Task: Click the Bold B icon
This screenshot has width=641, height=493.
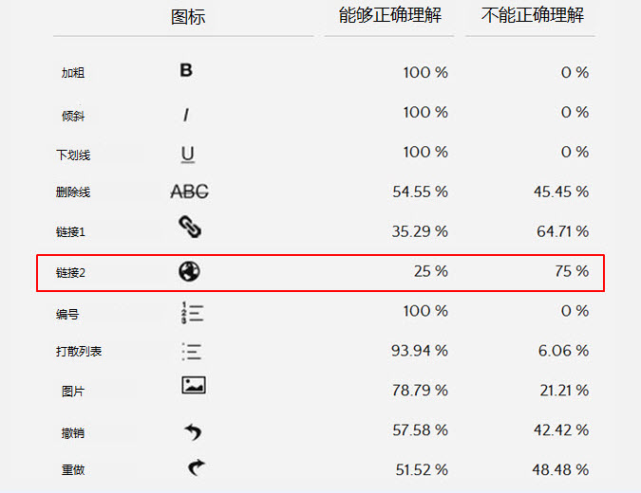Action: click(186, 70)
